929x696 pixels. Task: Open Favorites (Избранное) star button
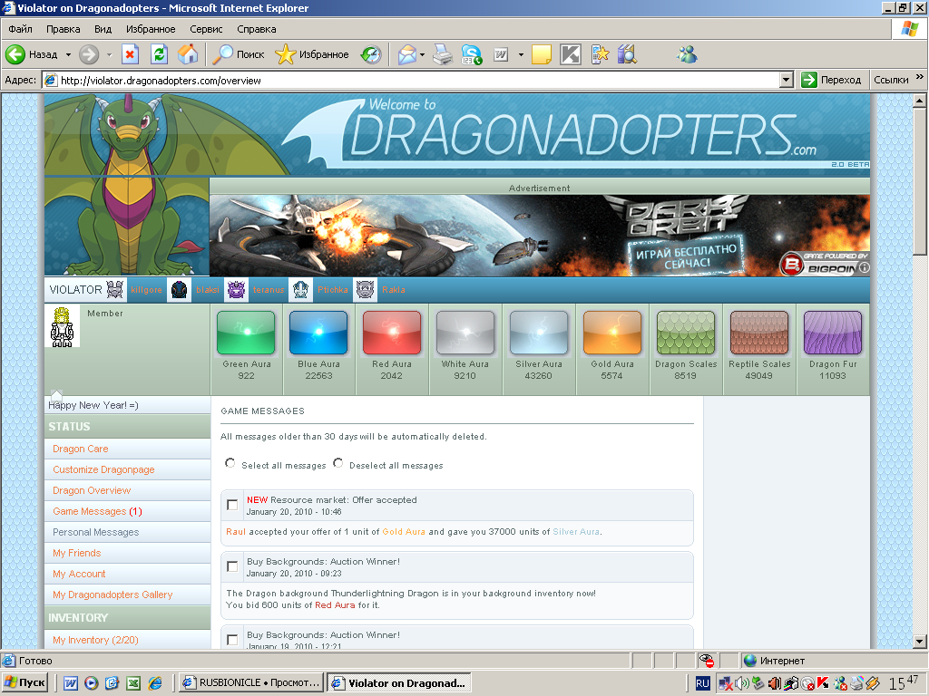click(312, 54)
